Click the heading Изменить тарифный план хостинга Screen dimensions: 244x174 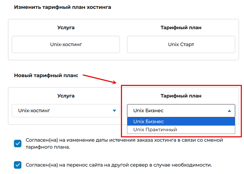coord(62,7)
